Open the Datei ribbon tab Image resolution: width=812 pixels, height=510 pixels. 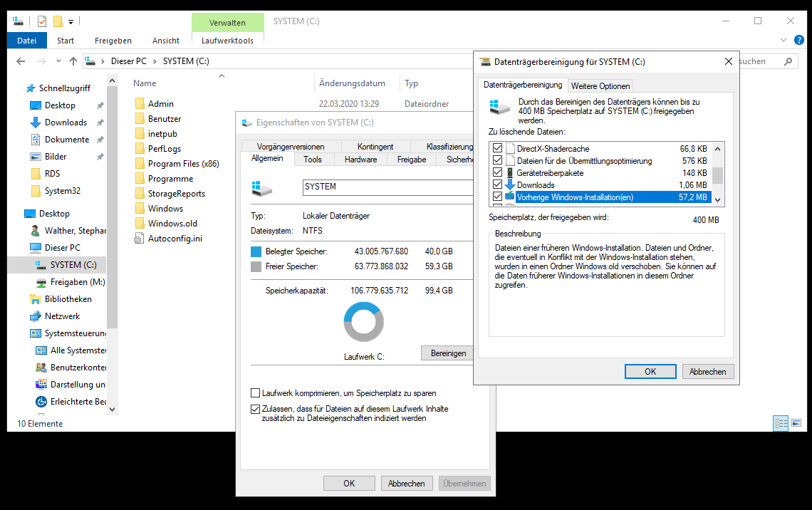pos(27,41)
